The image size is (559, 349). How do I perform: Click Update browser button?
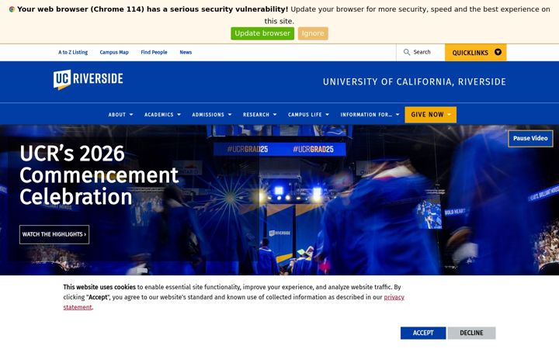[x=262, y=33]
